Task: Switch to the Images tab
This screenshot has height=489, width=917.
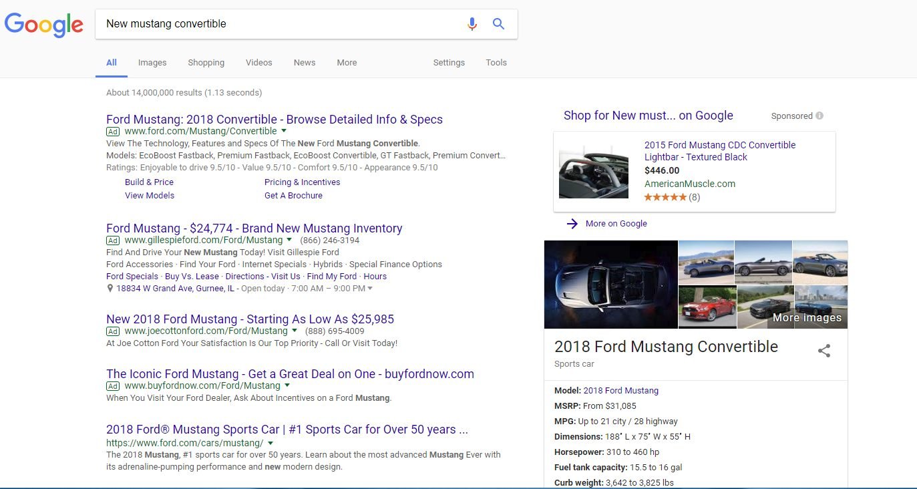Action: [152, 63]
